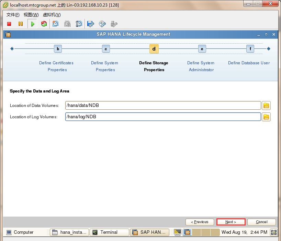Take a VM snapshot using the clock icon

(55, 24)
